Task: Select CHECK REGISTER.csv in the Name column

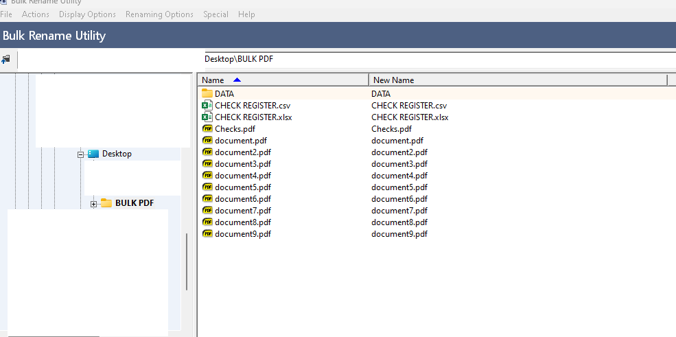Action: click(253, 106)
